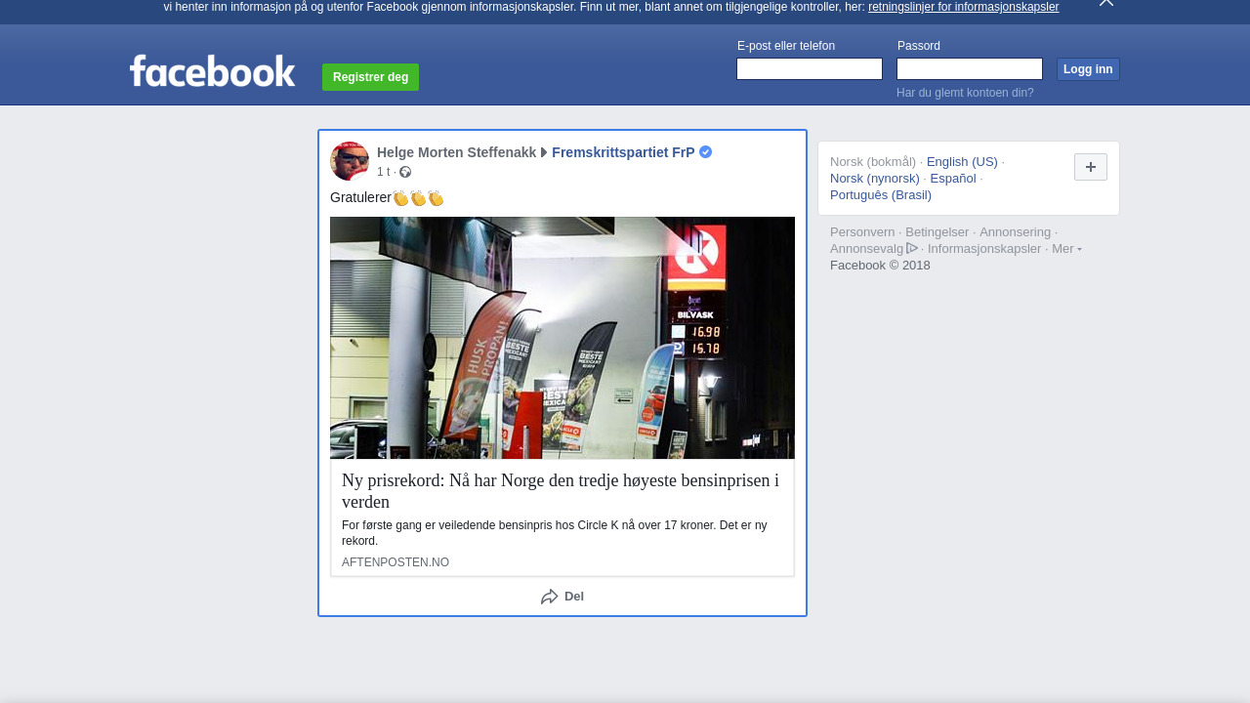The width and height of the screenshot is (1250, 703).
Task: Expand the 'Mer' footer dropdown
Action: [x=1066, y=249]
